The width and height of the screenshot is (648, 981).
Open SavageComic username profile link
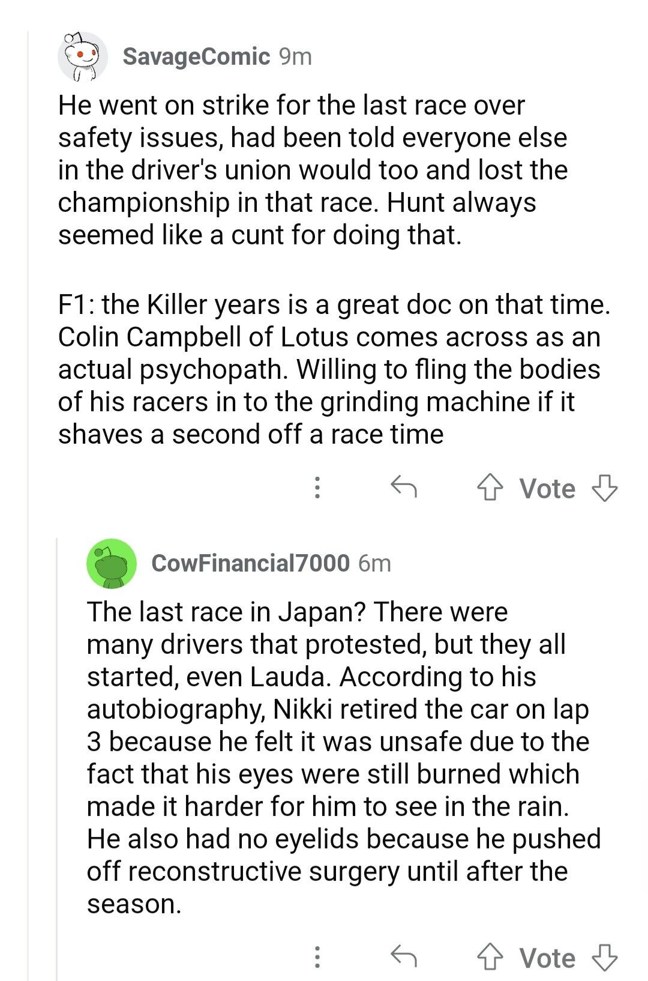196,56
